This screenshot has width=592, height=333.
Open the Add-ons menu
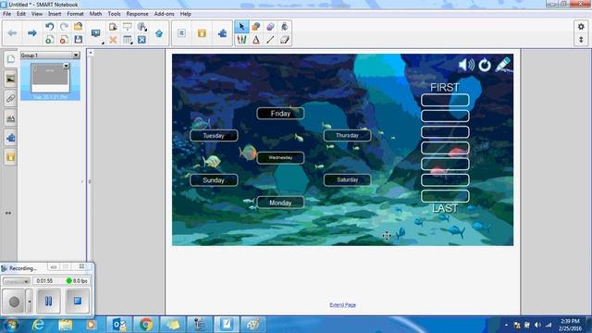tap(165, 14)
